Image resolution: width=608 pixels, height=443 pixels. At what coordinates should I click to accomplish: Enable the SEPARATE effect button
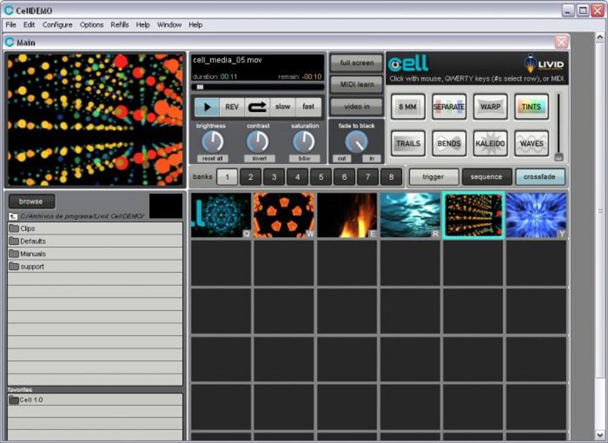[x=449, y=107]
